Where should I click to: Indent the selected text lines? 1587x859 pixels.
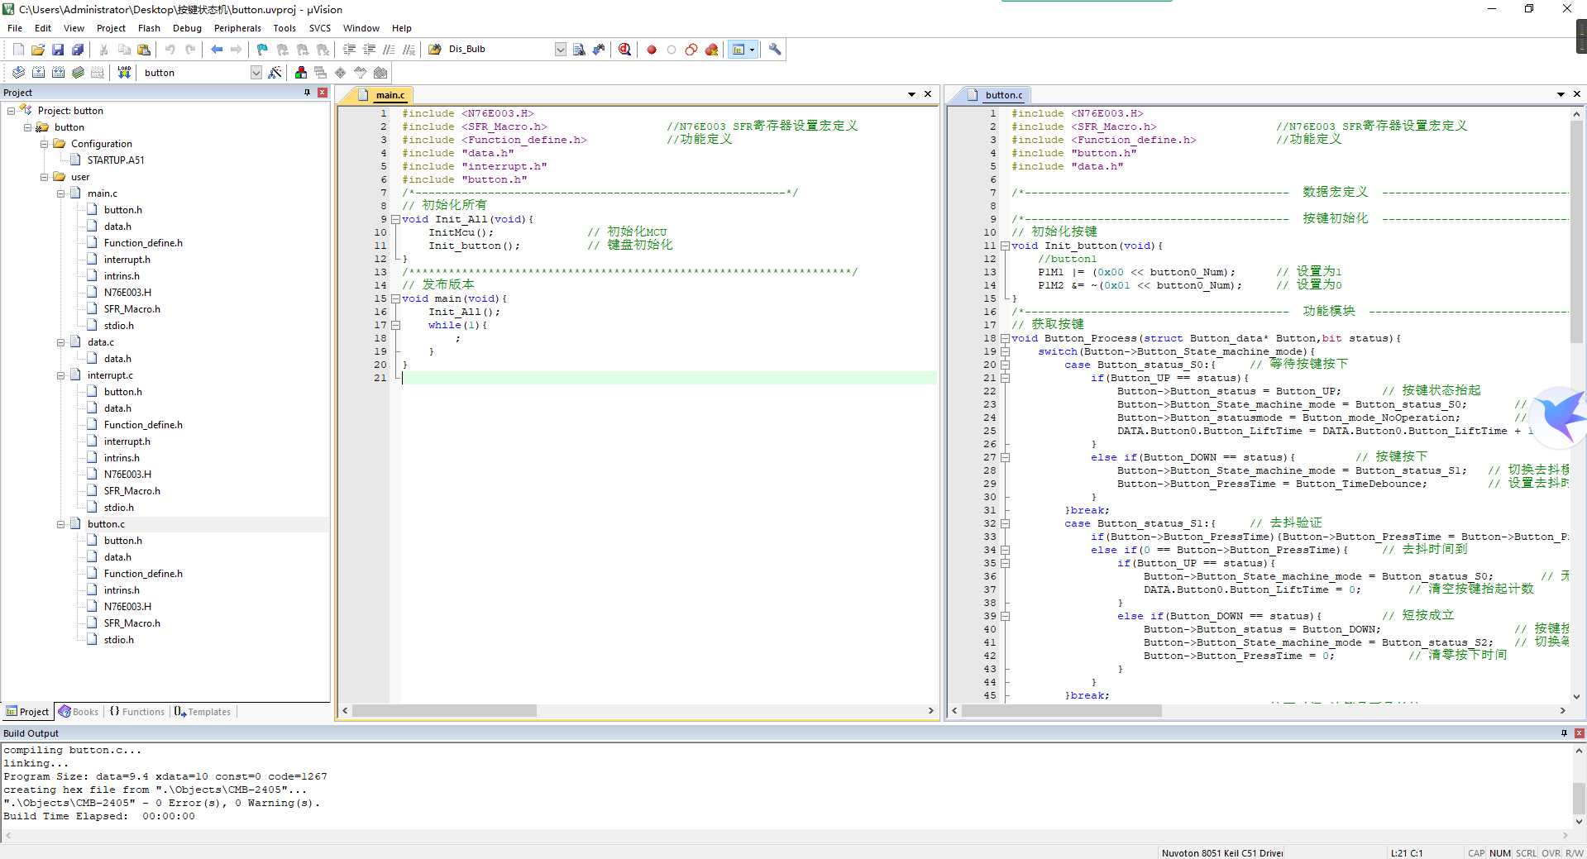click(x=350, y=50)
